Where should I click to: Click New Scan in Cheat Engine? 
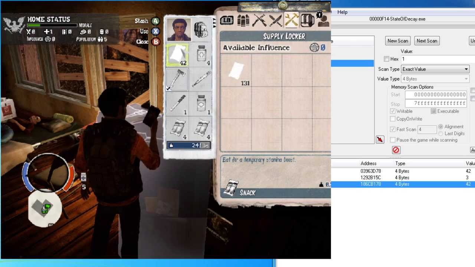tap(398, 41)
